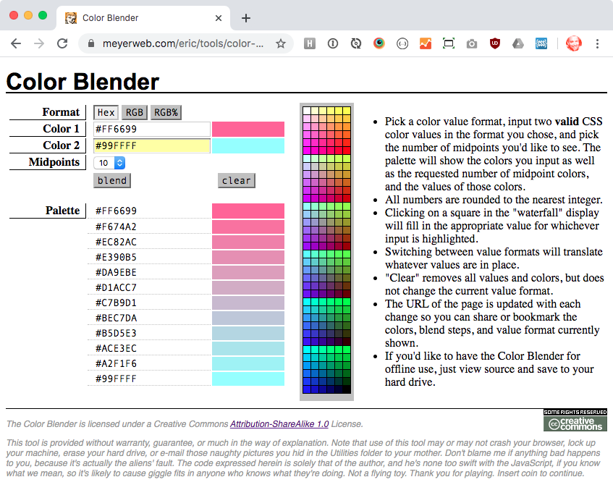Open the colorful eye extension
Screen dimensions: 613x490
379,43
